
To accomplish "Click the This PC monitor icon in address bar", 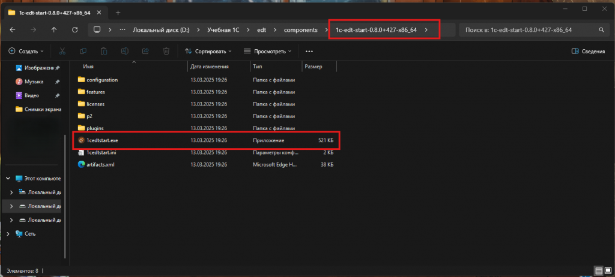I will [x=97, y=30].
